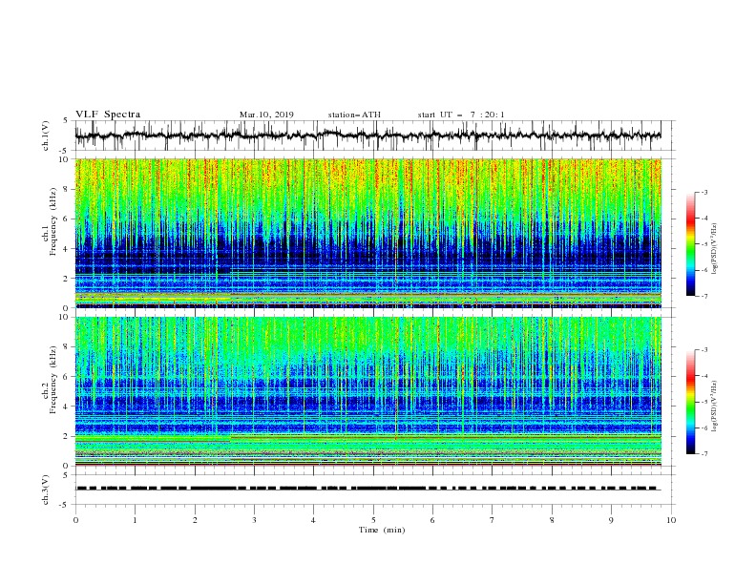Click the ch.2 "Frequency (kHz)" axis label
Screen dimensions: 756x584
(53, 379)
